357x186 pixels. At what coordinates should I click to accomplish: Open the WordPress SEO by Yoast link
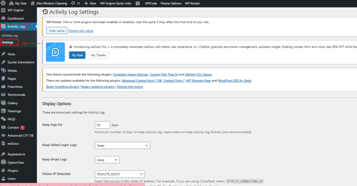click(x=235, y=81)
